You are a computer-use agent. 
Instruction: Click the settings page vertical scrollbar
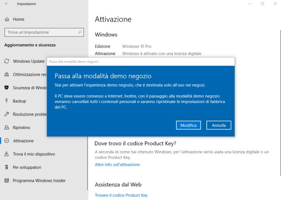click(x=280, y=103)
